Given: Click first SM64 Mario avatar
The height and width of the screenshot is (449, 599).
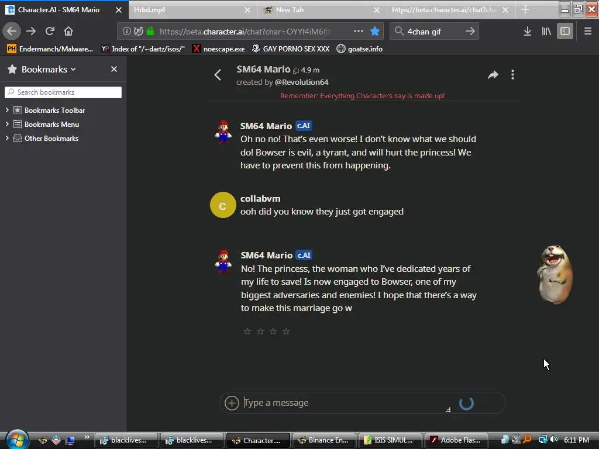Looking at the screenshot, I should pyautogui.click(x=223, y=132).
